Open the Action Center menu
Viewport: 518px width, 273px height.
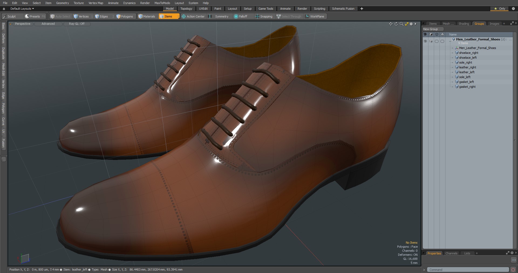(x=193, y=16)
